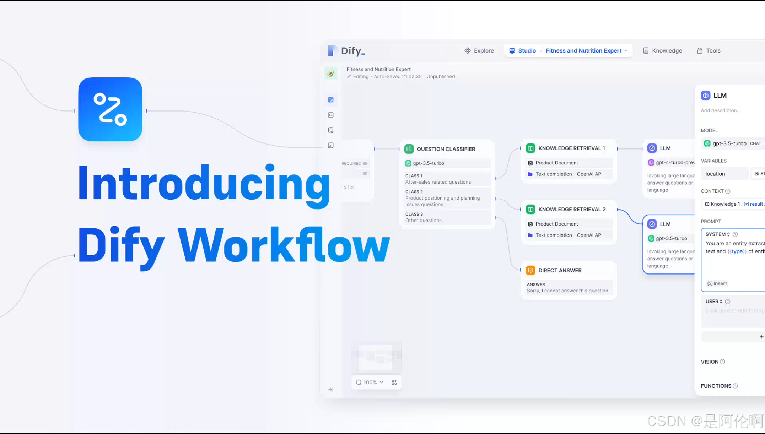Open the overview chart sidebar icon
This screenshot has height=434, width=765.
tap(331, 145)
